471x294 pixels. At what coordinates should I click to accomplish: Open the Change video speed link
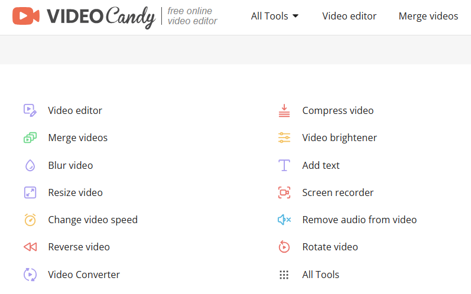tap(93, 220)
